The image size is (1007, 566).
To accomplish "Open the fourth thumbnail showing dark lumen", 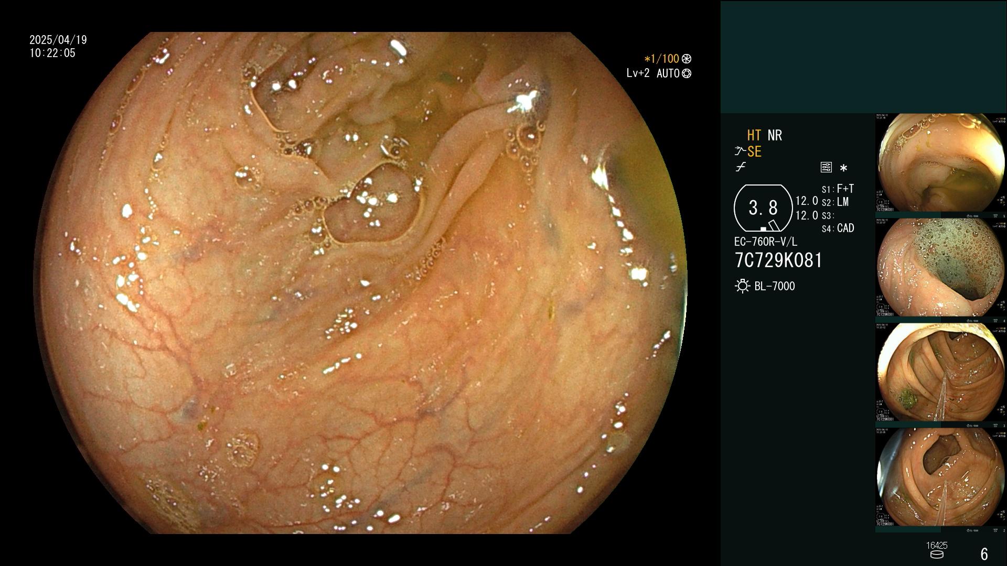I will click(x=941, y=477).
